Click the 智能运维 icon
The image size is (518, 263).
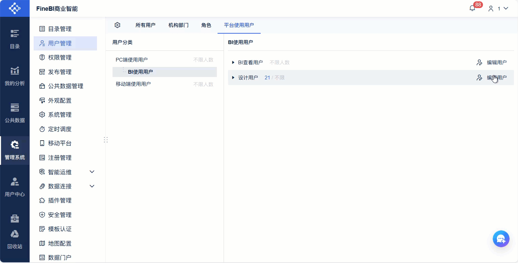click(x=42, y=172)
